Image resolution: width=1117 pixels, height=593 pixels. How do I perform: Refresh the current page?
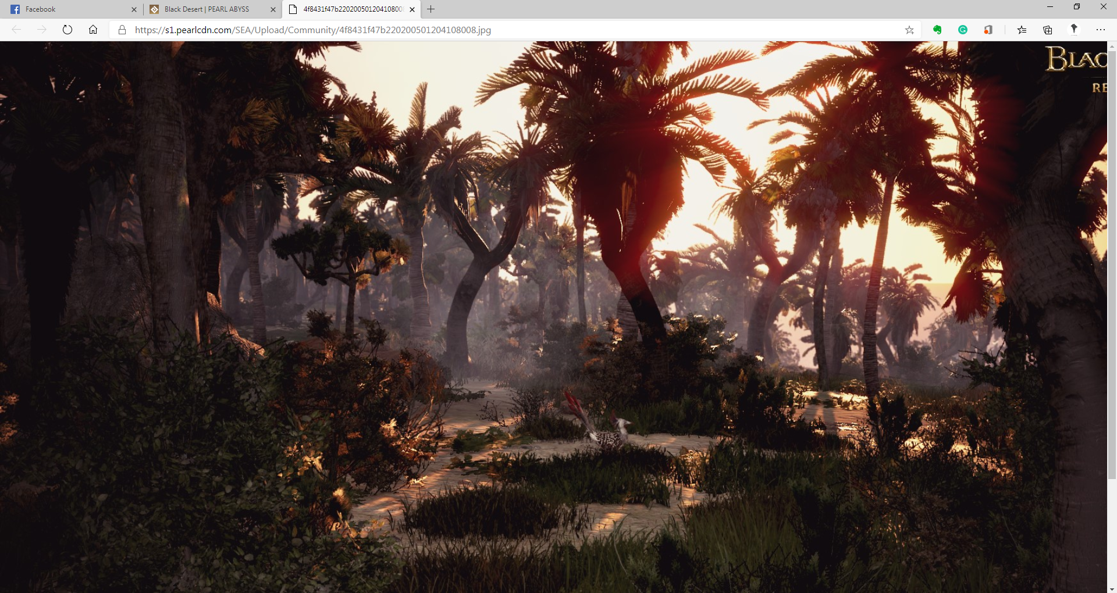click(x=67, y=30)
